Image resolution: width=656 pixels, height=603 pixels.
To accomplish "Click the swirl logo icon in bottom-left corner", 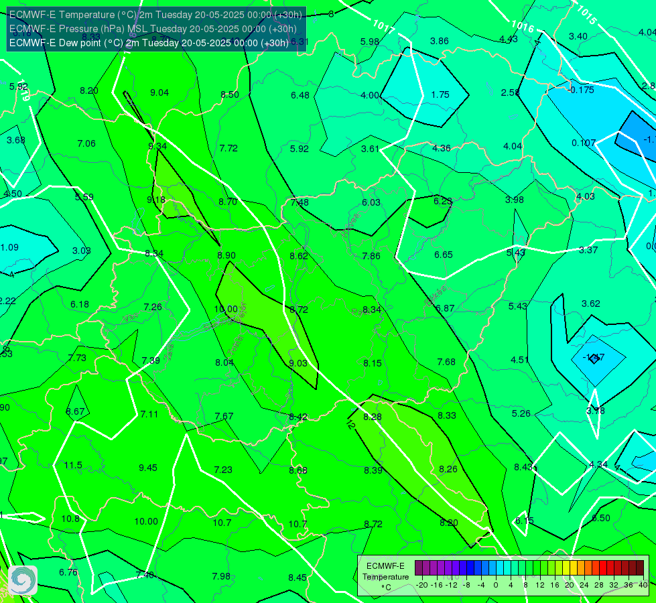I will [23, 580].
